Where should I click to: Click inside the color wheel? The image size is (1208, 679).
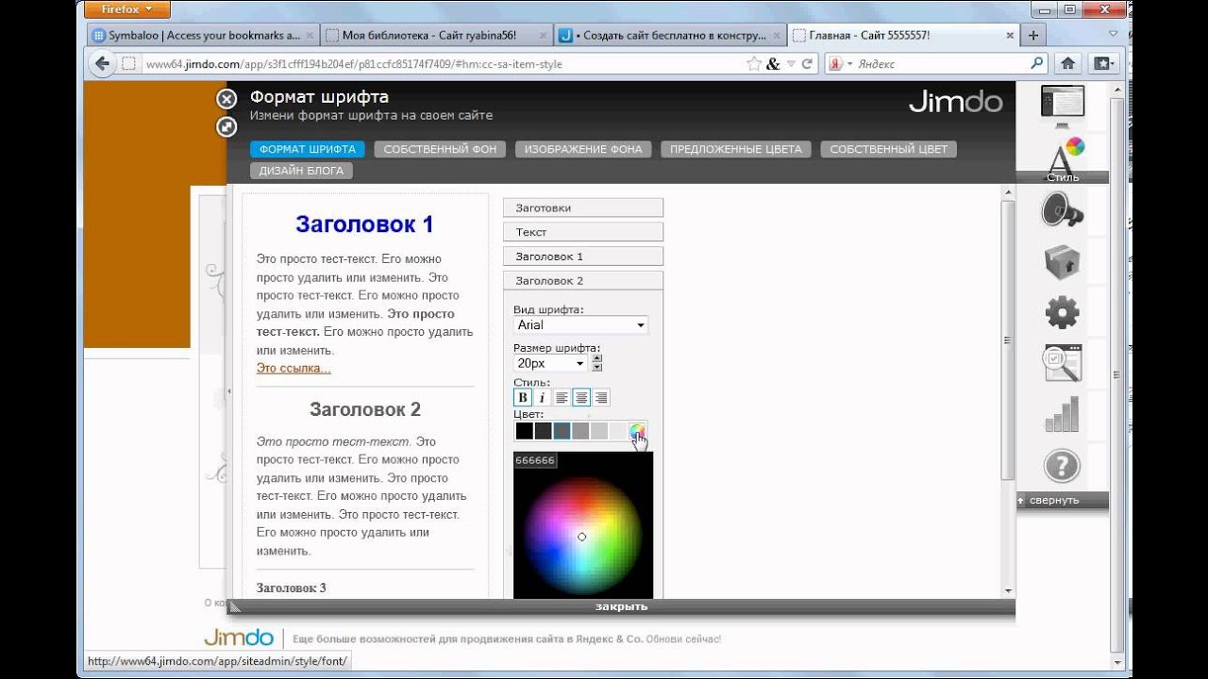[x=582, y=536]
